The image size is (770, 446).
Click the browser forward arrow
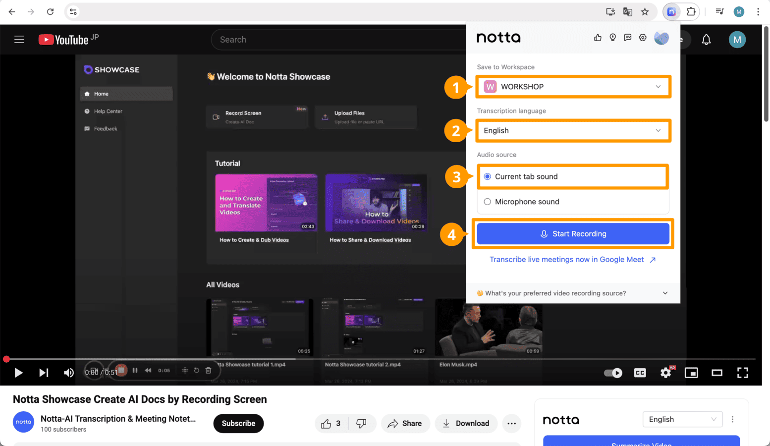pyautogui.click(x=31, y=12)
